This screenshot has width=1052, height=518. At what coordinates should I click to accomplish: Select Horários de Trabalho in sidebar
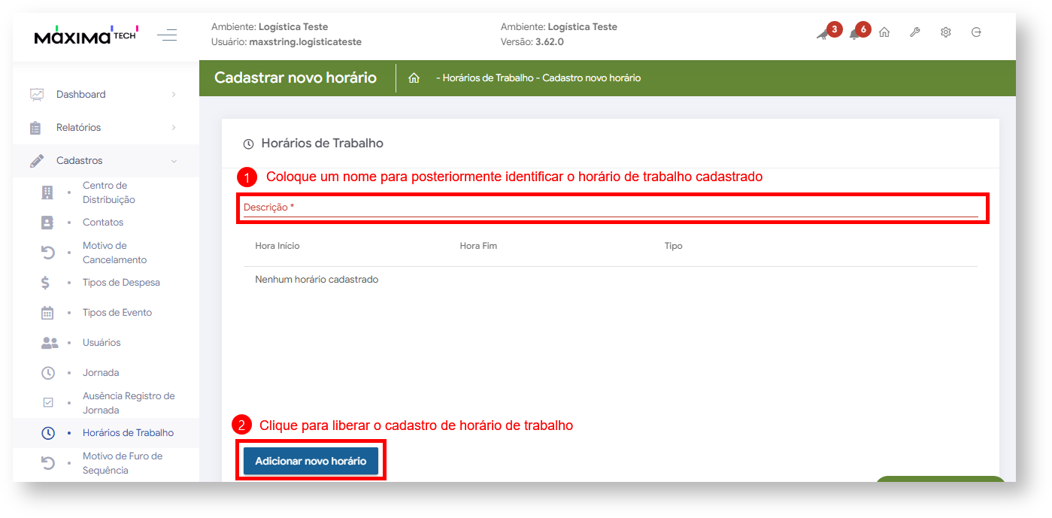[128, 433]
